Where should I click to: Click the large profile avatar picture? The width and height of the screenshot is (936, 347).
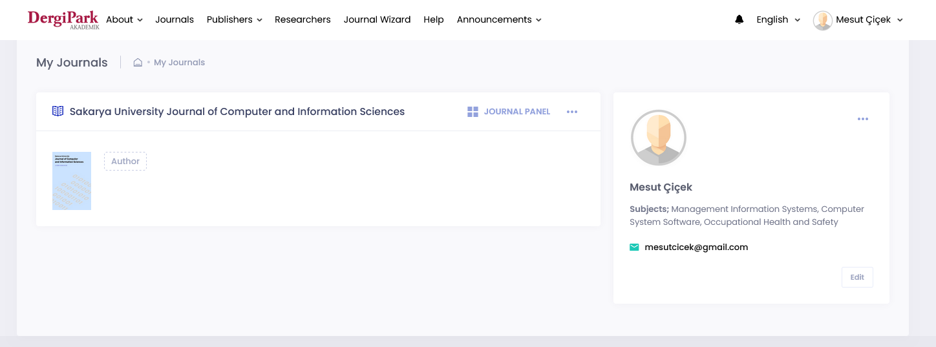click(658, 138)
